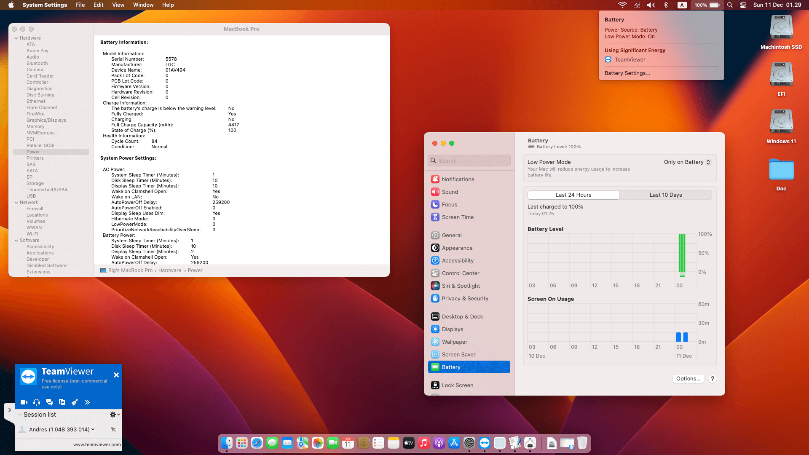Open the TeamViewer chat bubbles icon
This screenshot has height=455, width=809.
click(49, 402)
